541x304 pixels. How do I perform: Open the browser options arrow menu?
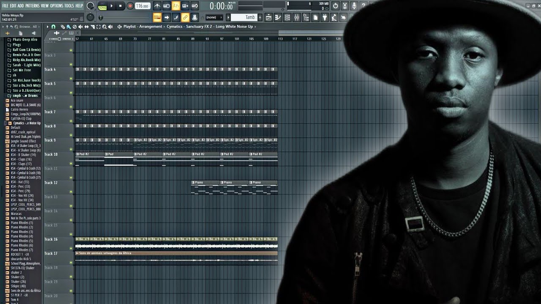3,27
